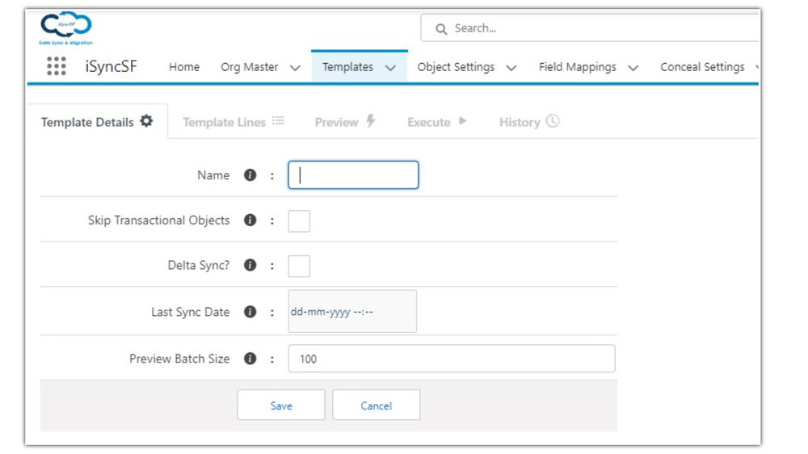808x454 pixels.
Task: Click the Preview Batch Size info icon
Action: (x=250, y=359)
